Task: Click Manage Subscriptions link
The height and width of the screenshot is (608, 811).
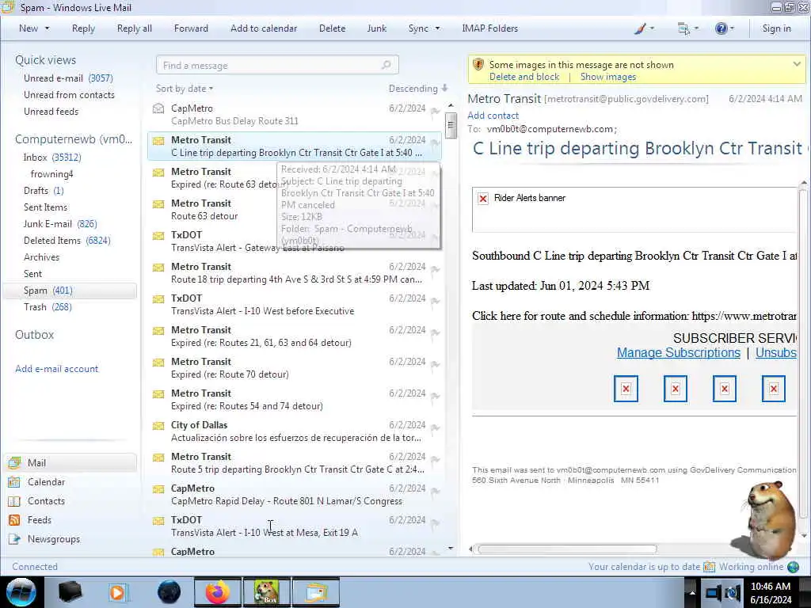Action: pyautogui.click(x=678, y=352)
